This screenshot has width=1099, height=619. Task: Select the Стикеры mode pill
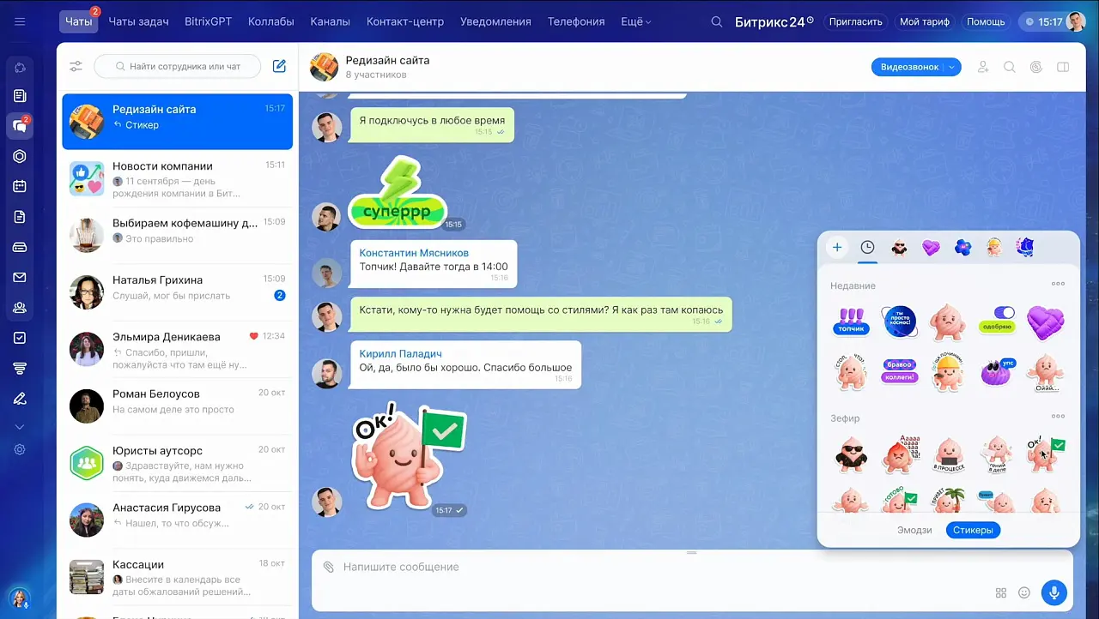[973, 530]
